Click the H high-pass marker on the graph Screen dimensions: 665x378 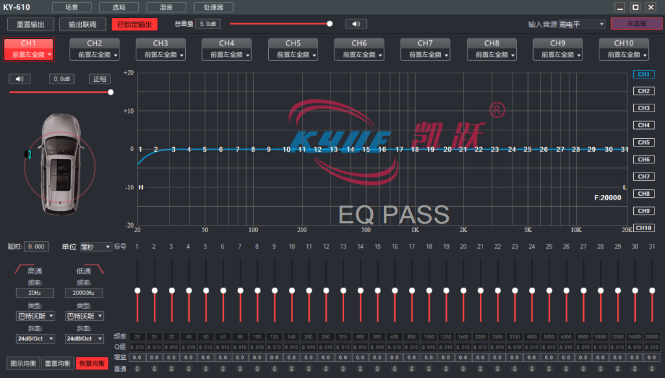[141, 187]
